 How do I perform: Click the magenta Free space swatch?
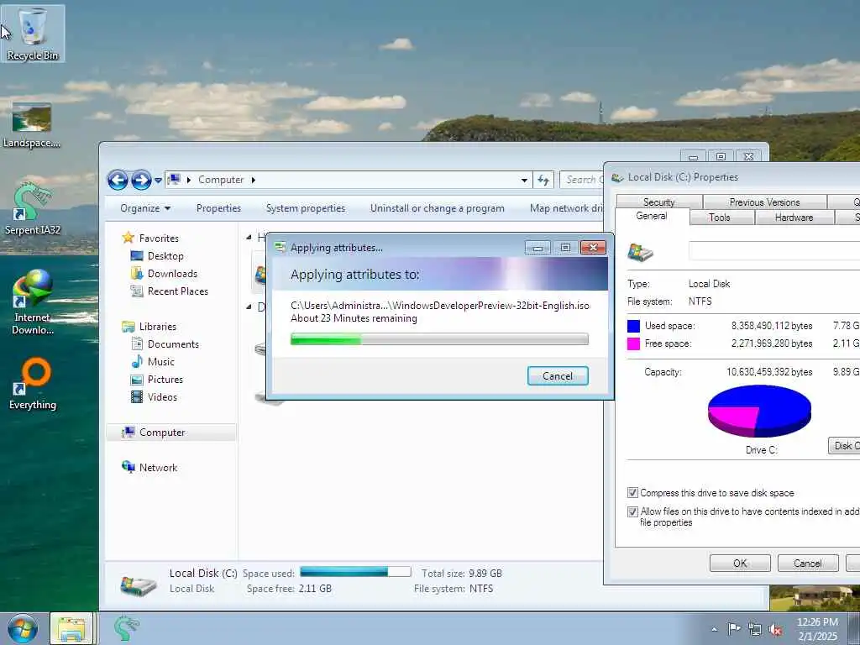pos(633,343)
